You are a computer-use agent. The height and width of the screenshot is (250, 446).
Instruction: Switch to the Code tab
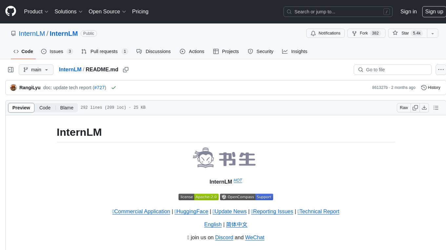23,51
